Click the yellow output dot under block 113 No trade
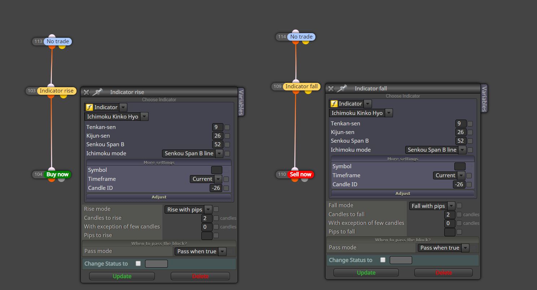 pos(62,46)
